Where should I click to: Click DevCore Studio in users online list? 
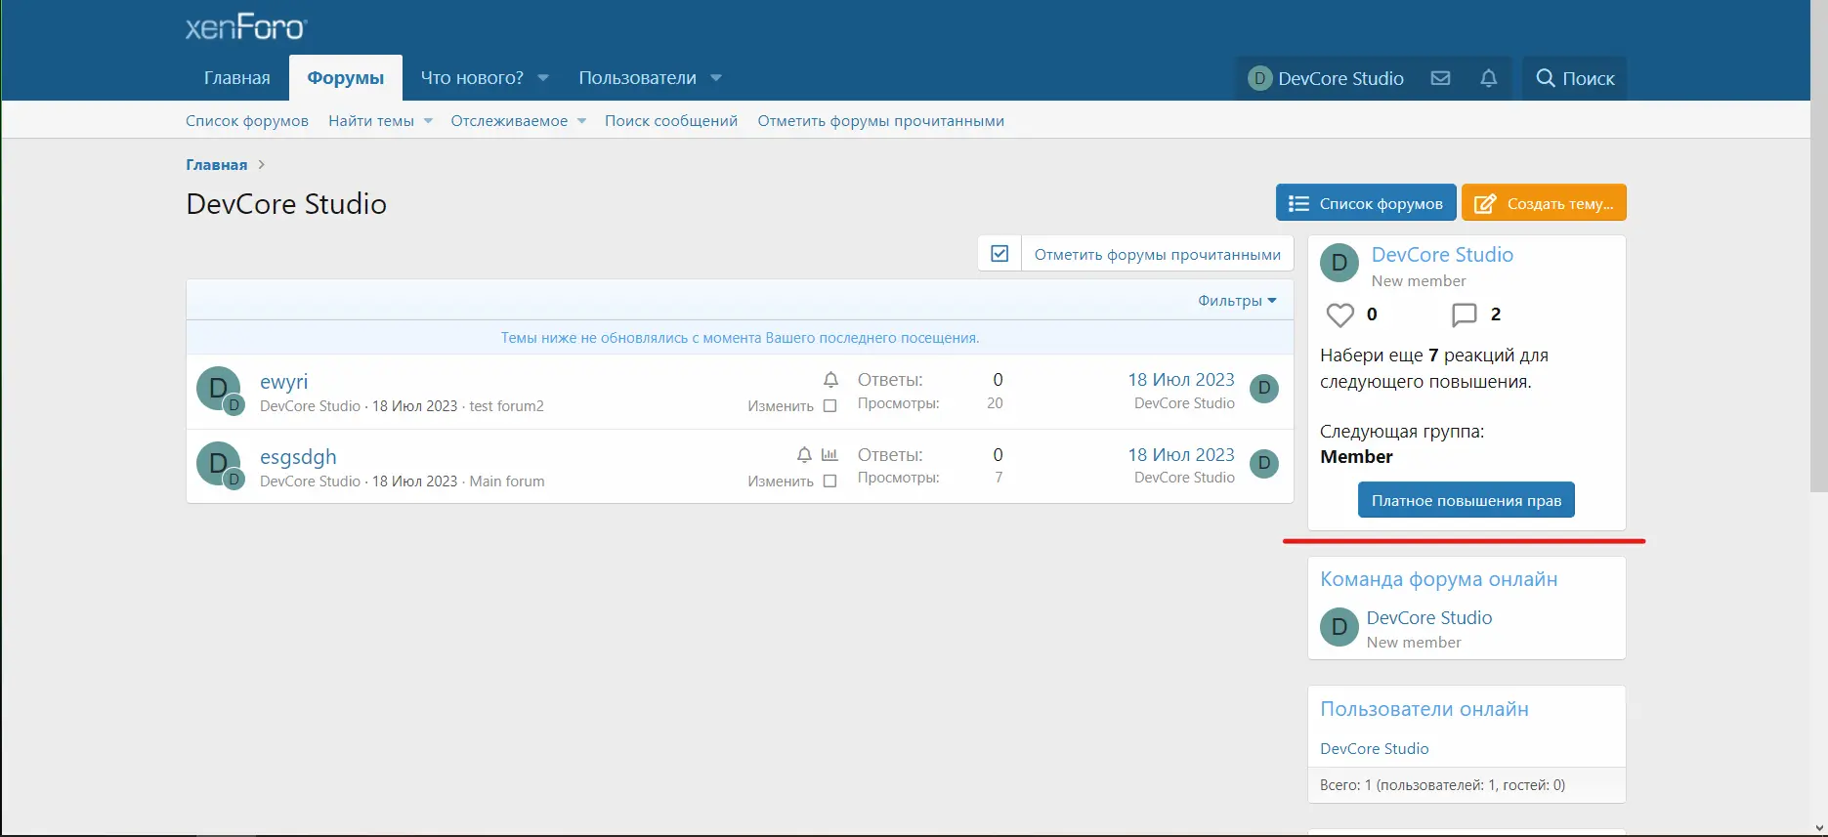tap(1375, 749)
